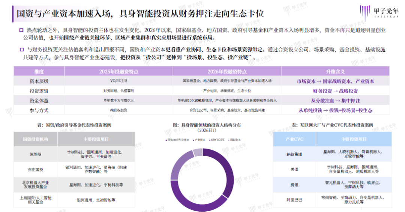The width and height of the screenshot is (405, 212).
Task: Click the smallest pale donut segment at top
Action: tap(198, 153)
